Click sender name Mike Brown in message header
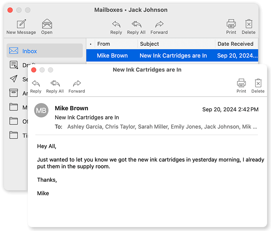This screenshot has height=231, width=271. (x=72, y=108)
